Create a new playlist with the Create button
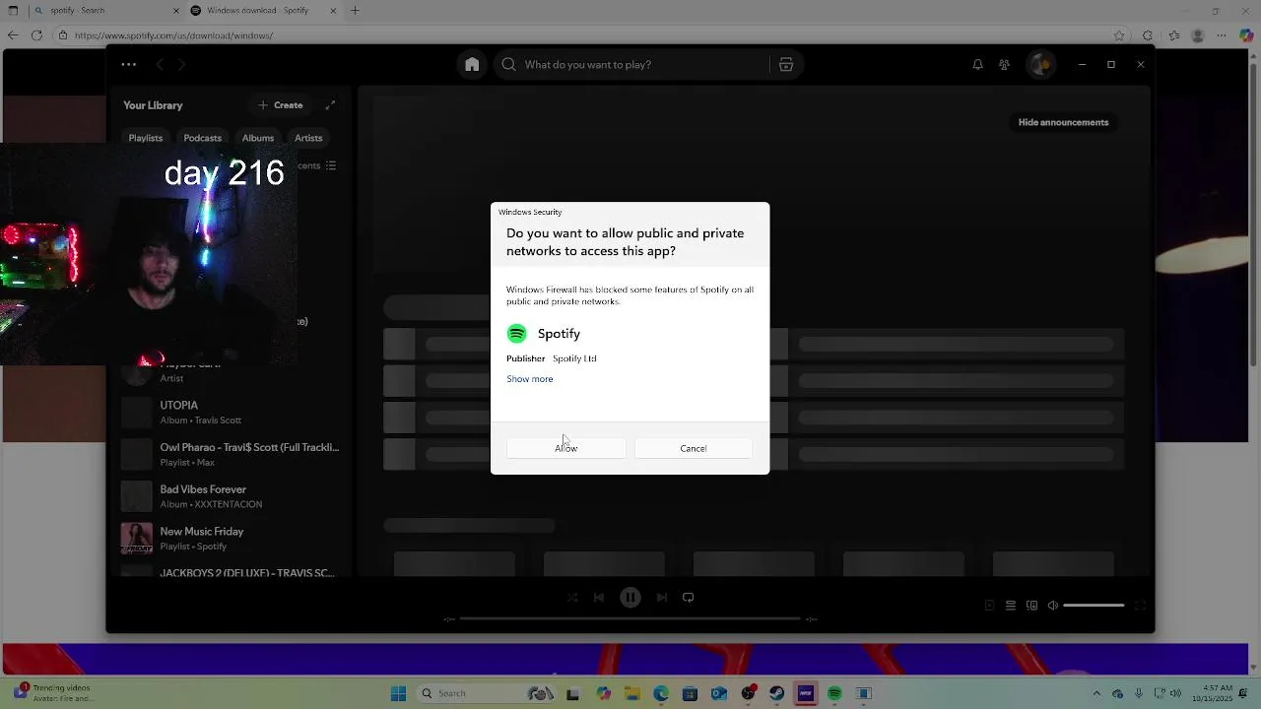 point(281,105)
